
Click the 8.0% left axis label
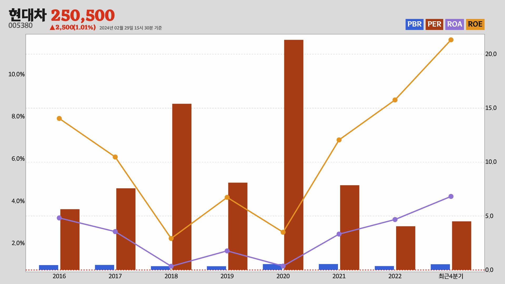point(18,116)
